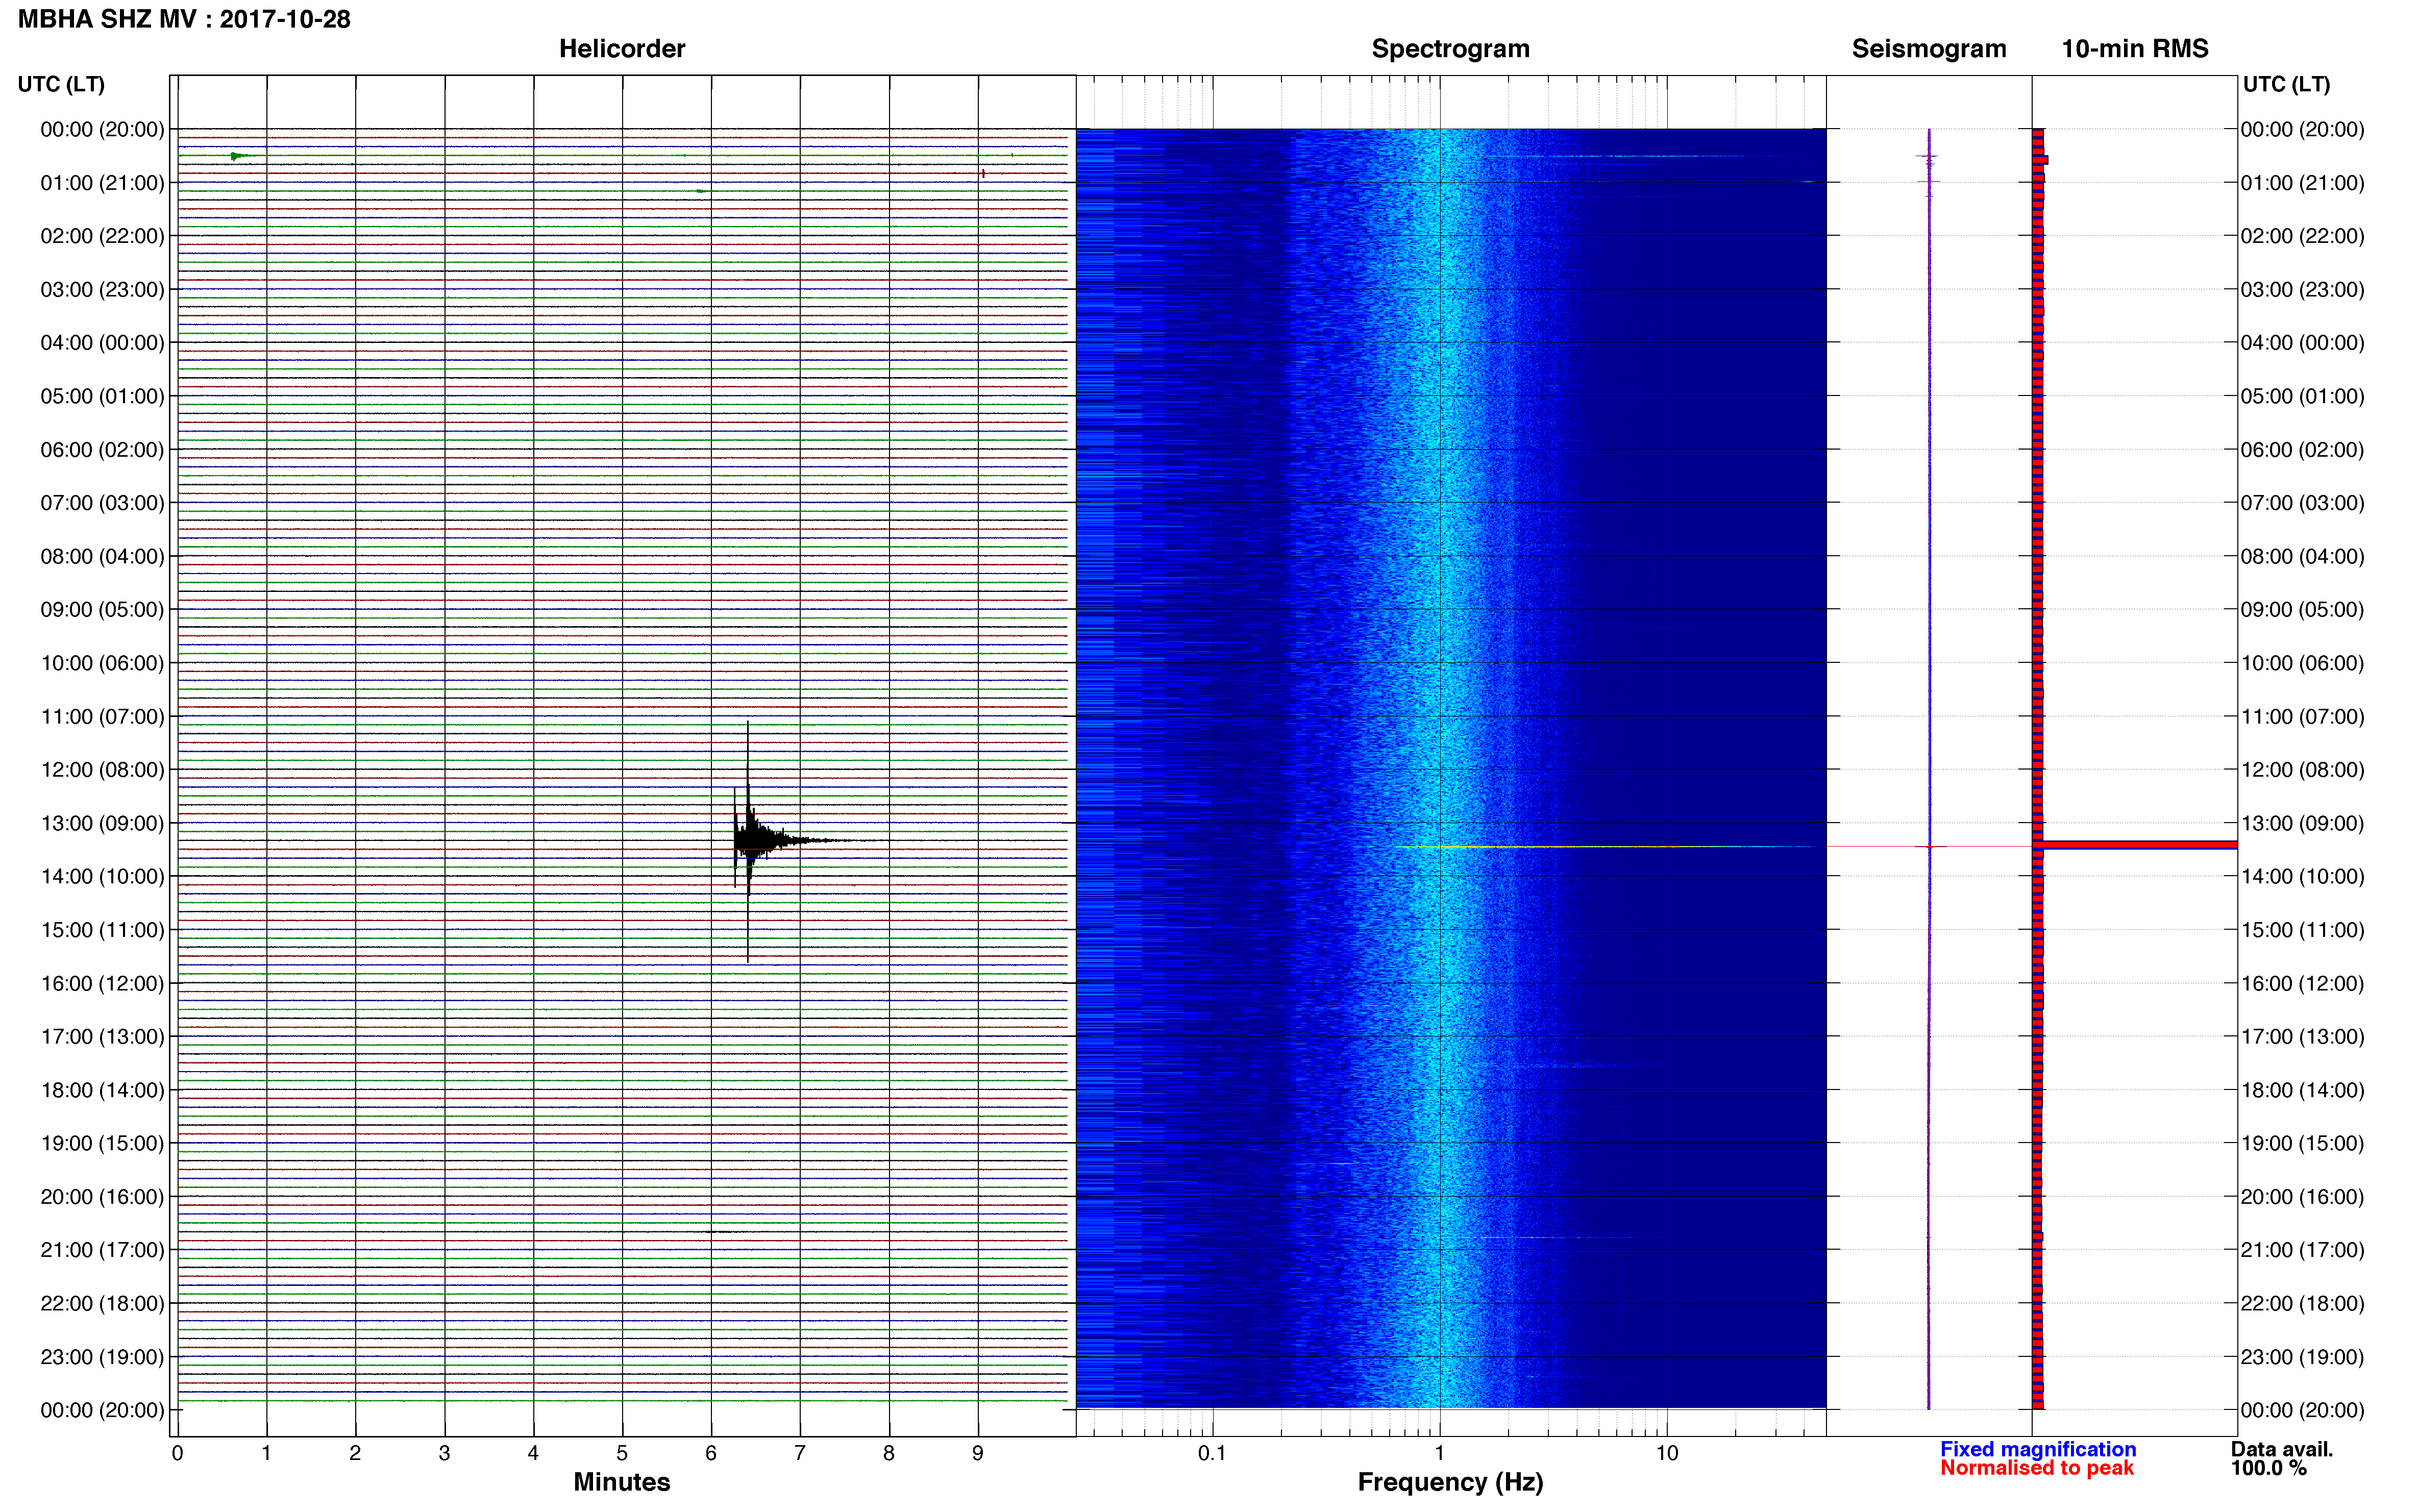Viewport: 2419px width, 1512px height.
Task: Click '10:00 (06:00)' on the helicorder time axis
Action: [102, 663]
